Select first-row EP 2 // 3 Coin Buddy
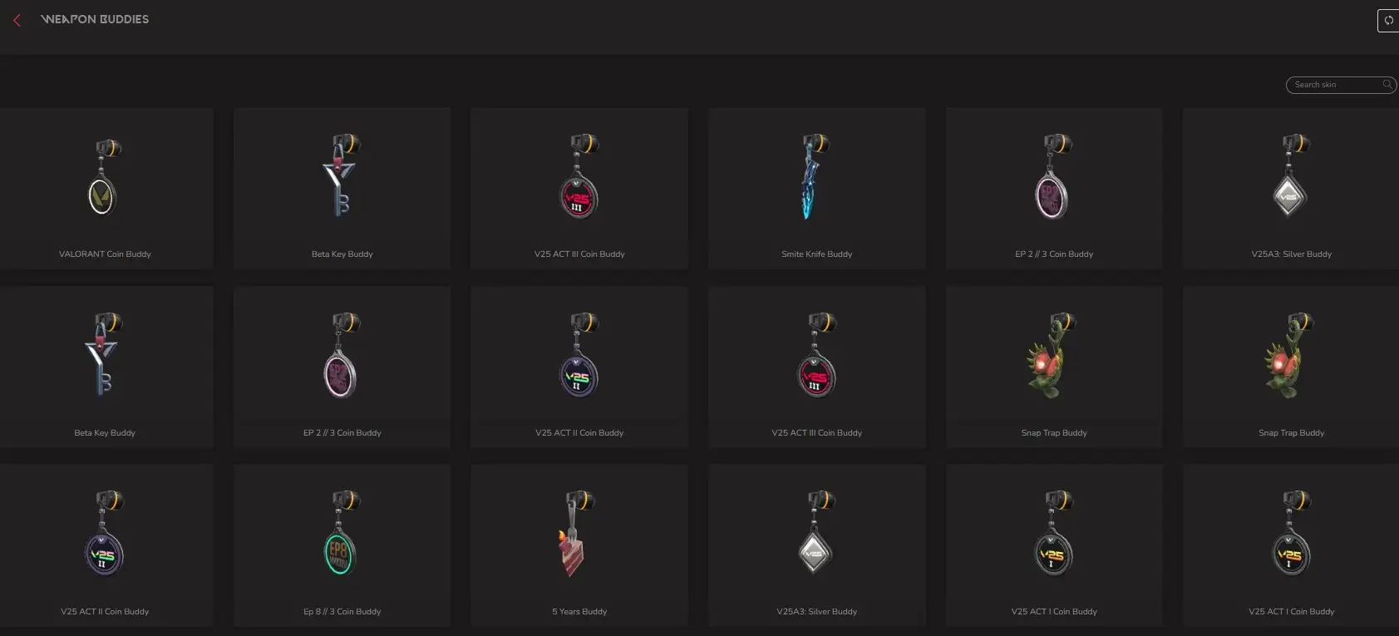The width and height of the screenshot is (1399, 636). coord(1054,188)
